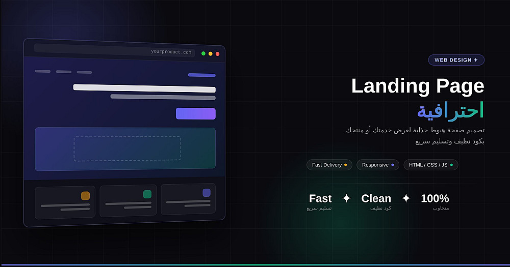Select the Fast Delivery pill
510x267 pixels.
coord(329,165)
